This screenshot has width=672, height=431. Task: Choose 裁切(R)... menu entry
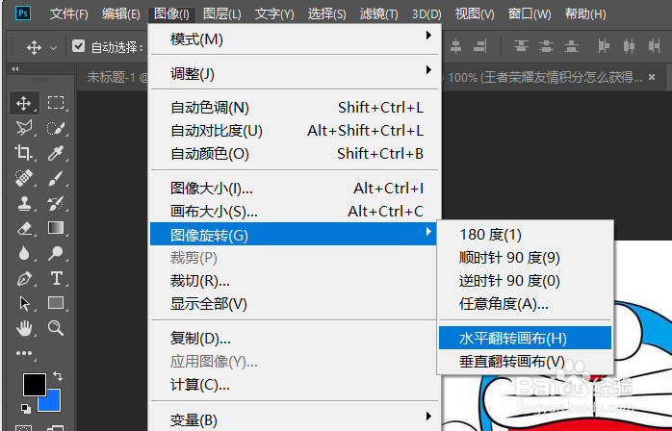click(x=294, y=281)
